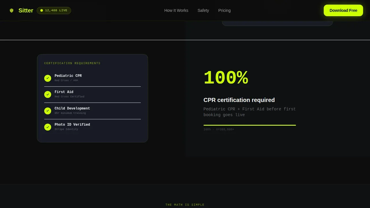Select the First Aid requirement title
The width and height of the screenshot is (370, 208).
tap(64, 92)
